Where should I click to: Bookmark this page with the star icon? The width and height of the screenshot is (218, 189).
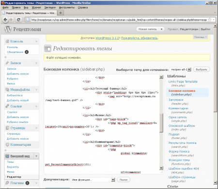(210, 19)
